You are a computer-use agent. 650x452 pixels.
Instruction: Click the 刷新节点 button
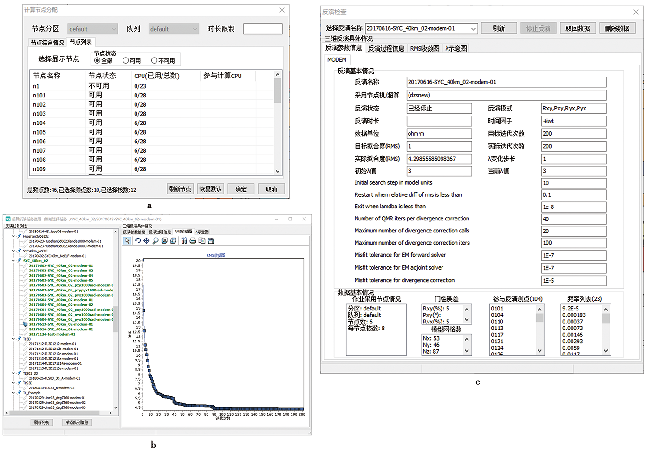point(180,189)
